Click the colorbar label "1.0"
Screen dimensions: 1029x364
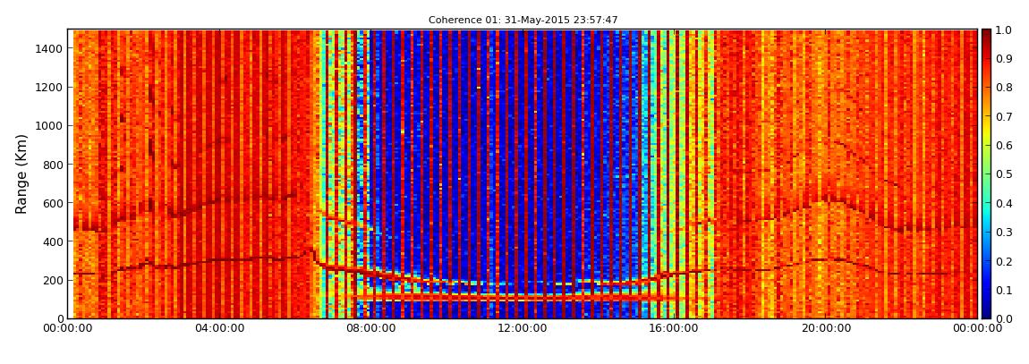click(x=1003, y=30)
